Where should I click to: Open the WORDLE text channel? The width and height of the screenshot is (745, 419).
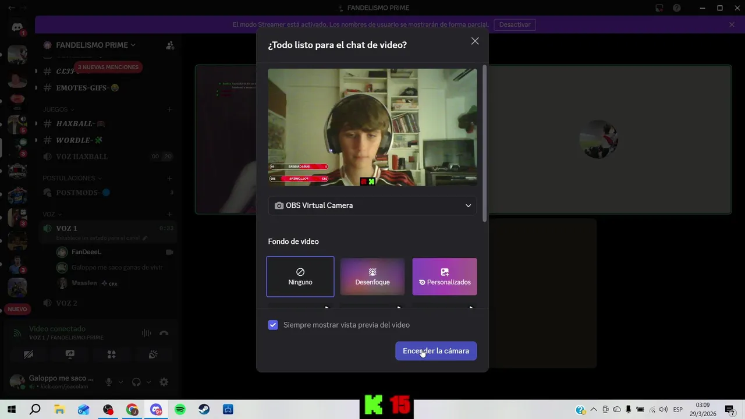pos(79,140)
